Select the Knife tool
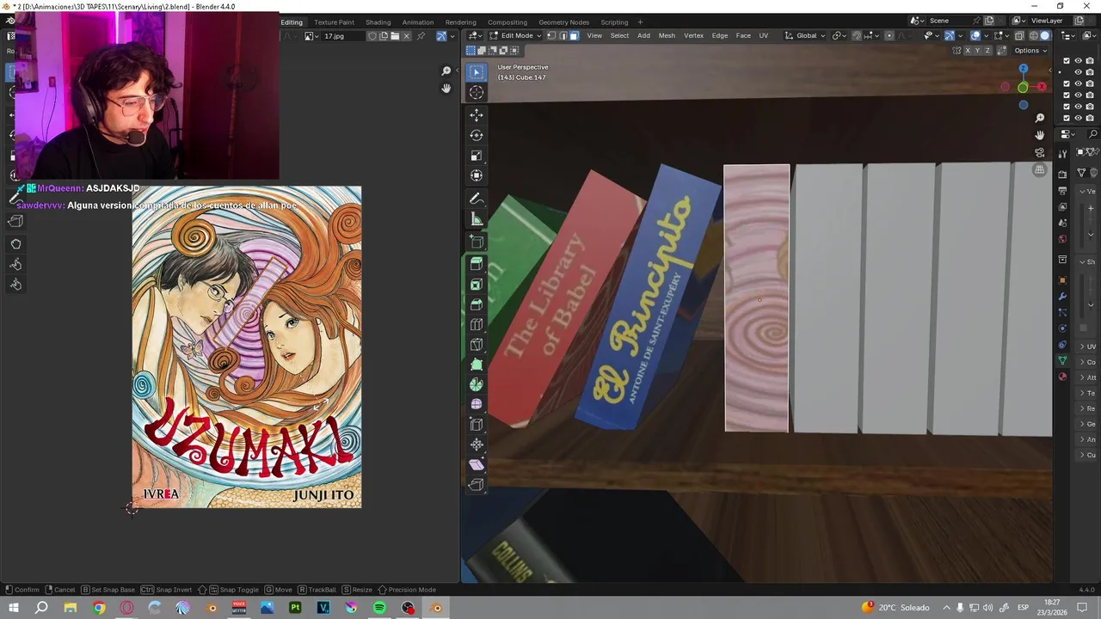The image size is (1101, 619). tap(477, 345)
